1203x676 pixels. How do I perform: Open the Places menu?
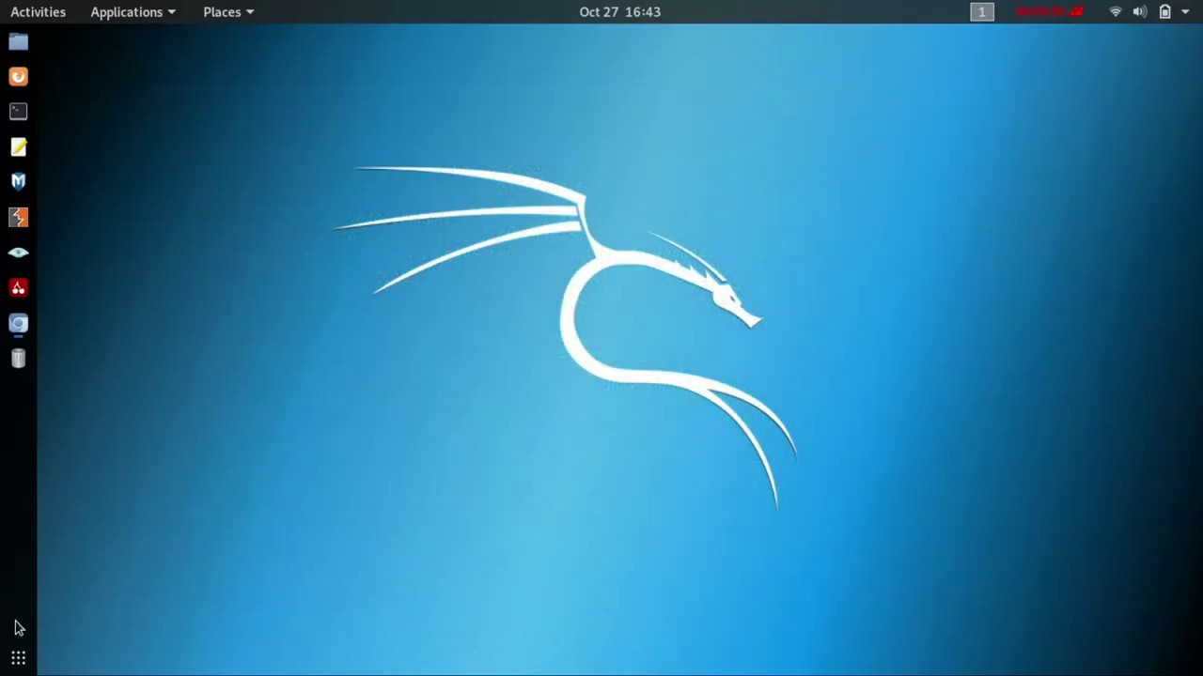228,11
